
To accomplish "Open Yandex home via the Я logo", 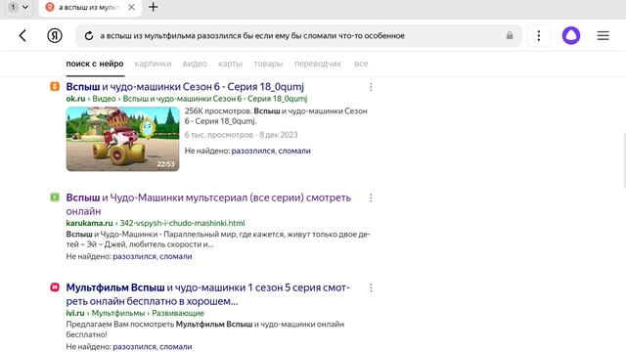I will [55, 36].
